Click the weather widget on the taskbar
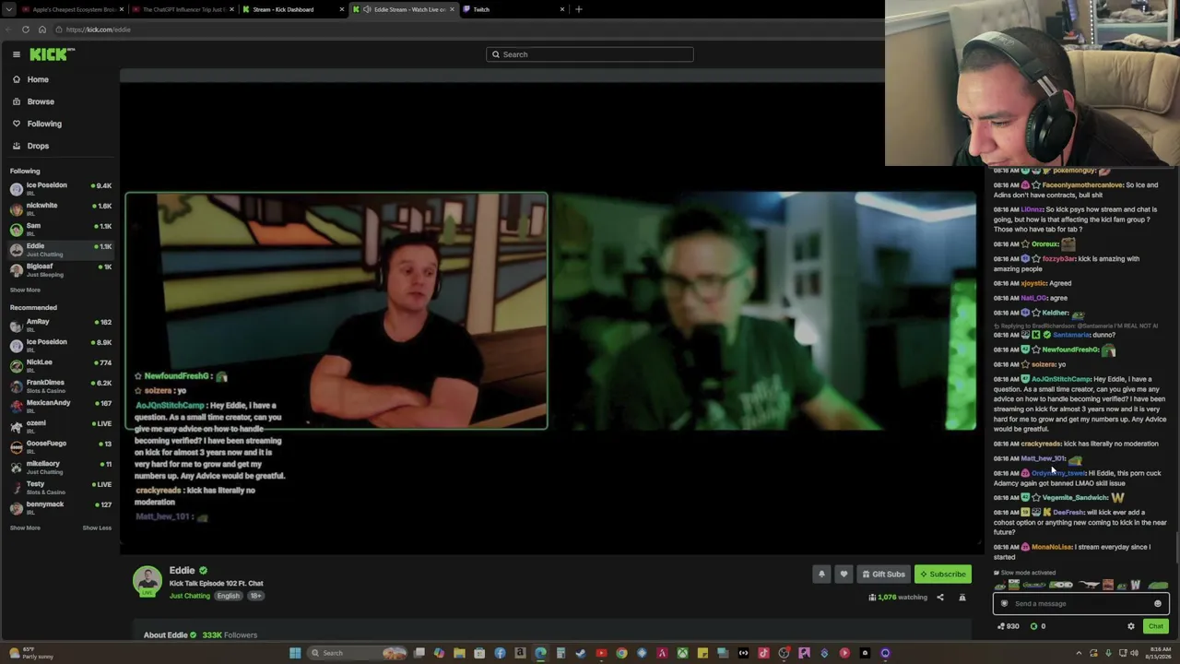Viewport: 1180px width, 664px height. coord(29,653)
